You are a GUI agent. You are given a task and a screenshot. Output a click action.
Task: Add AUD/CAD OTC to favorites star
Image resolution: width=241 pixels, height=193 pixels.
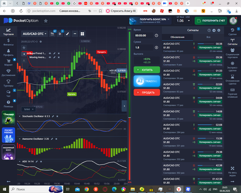pyautogui.click(x=46, y=21)
